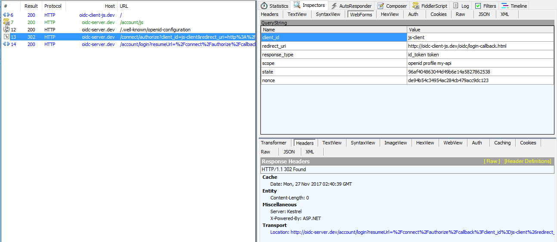This screenshot has width=557, height=242.
Task: Open the request JSON tab beside XML
Action: [x=484, y=14]
